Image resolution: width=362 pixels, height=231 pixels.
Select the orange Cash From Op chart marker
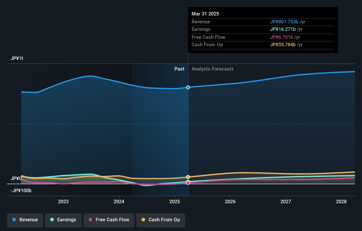coord(188,177)
